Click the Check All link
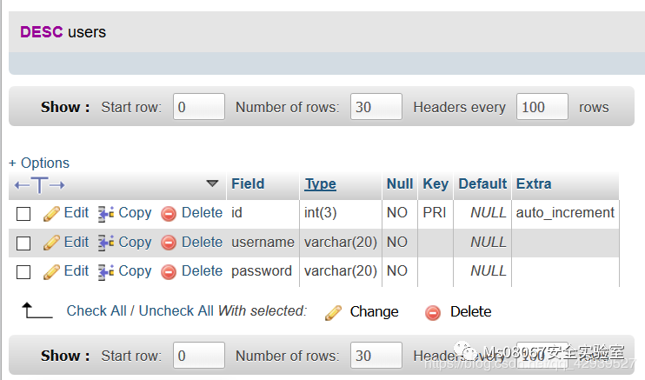The height and width of the screenshot is (380, 645). [98, 310]
